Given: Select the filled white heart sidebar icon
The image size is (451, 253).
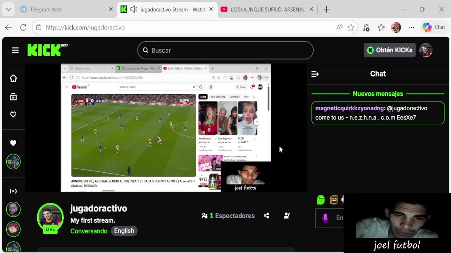Looking at the screenshot, I should tap(13, 143).
